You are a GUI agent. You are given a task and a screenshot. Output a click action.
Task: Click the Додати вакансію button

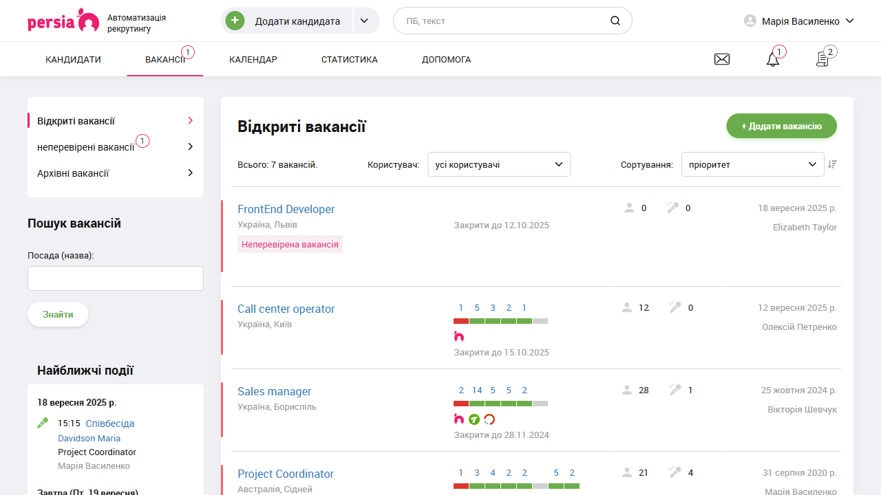click(781, 126)
